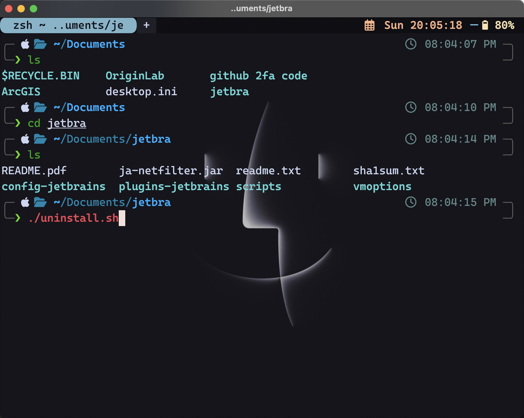Click the Apple logo in 08:04:15 PM prompt
Screen dimensions: 524x418
point(25,202)
